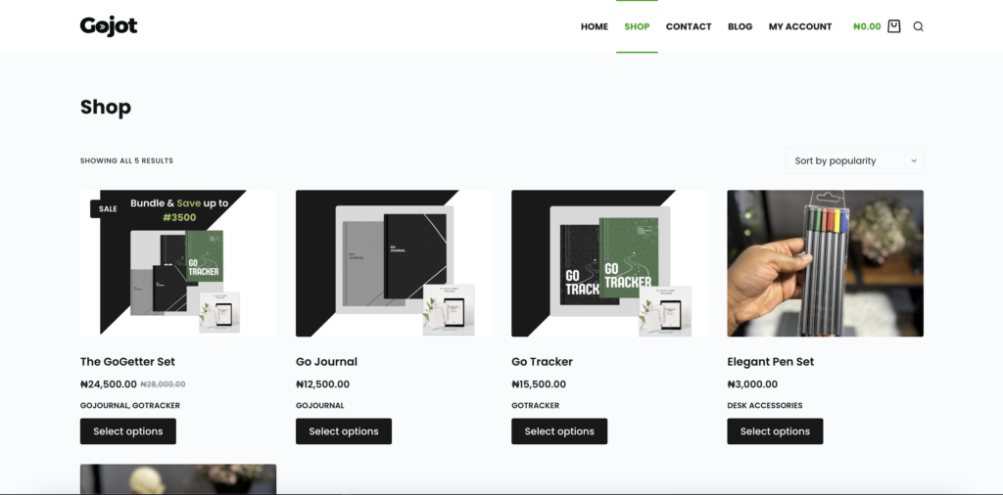1003x495 pixels.
Task: Open the Go Journal product image
Action: pos(394,263)
